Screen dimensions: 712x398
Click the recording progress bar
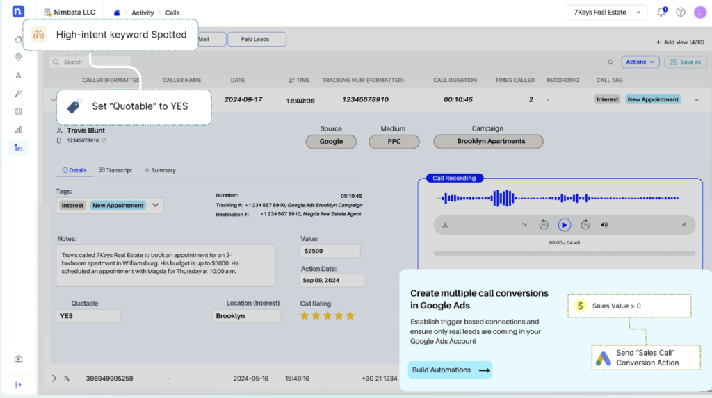point(564,254)
